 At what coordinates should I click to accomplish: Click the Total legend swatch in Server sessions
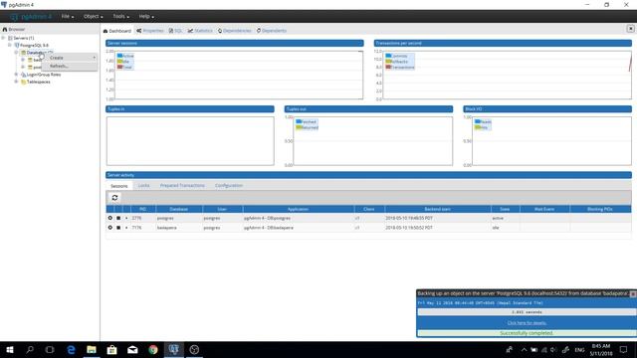119,67
